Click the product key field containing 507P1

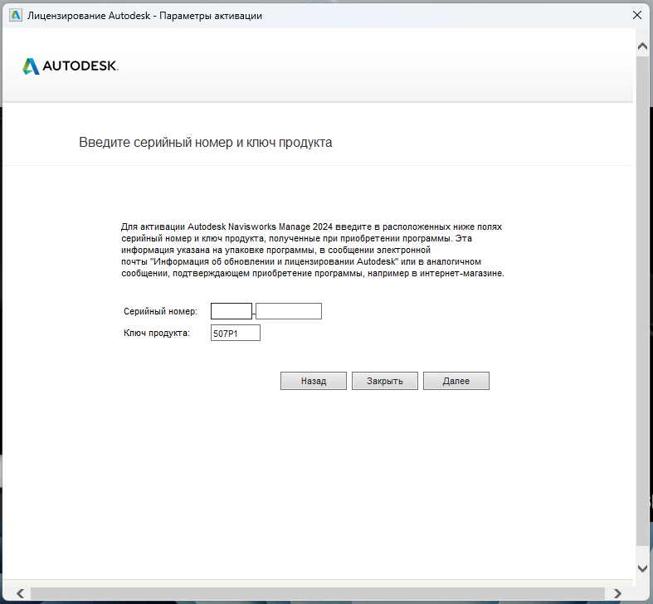(236, 333)
